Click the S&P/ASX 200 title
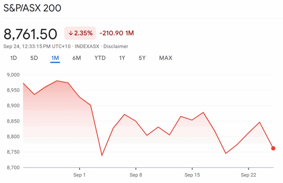This screenshot has width=283, height=183. [32, 8]
